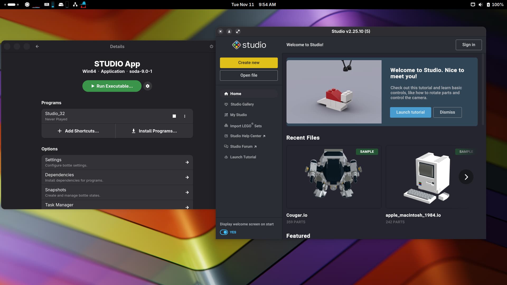Expand the Dependencies option row
Screen dimensions: 507x285
pyautogui.click(x=117, y=177)
